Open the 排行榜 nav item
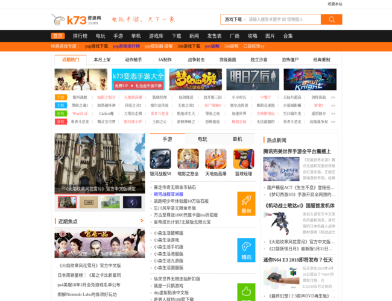392x301 pixels. (80, 36)
